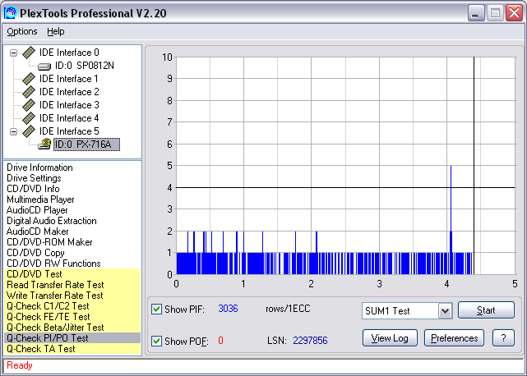The width and height of the screenshot is (527, 376).
Task: Open Digital Audio Extraction
Action: [x=52, y=221]
